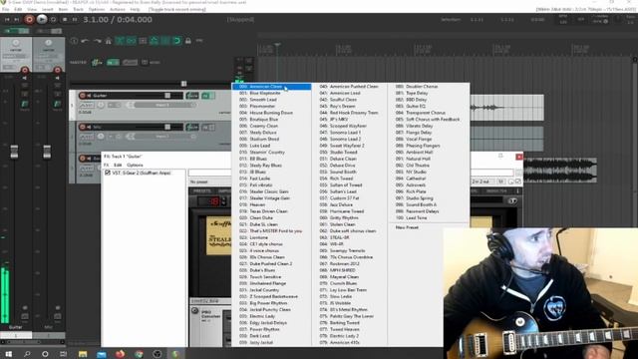Click the play button in transport bar
This screenshot has width=638, height=359.
[x=42, y=19]
